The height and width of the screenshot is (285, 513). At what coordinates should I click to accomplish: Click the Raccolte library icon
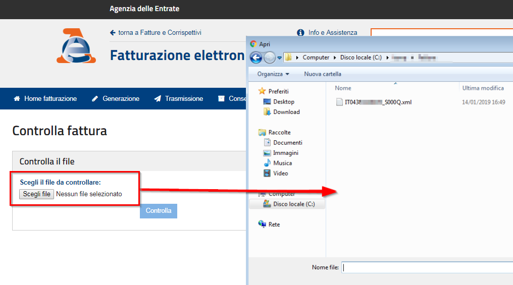click(x=262, y=132)
